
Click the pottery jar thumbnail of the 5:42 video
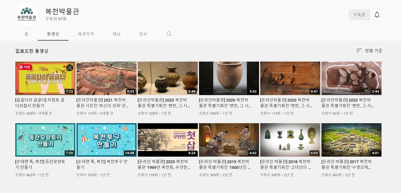tap(229, 78)
